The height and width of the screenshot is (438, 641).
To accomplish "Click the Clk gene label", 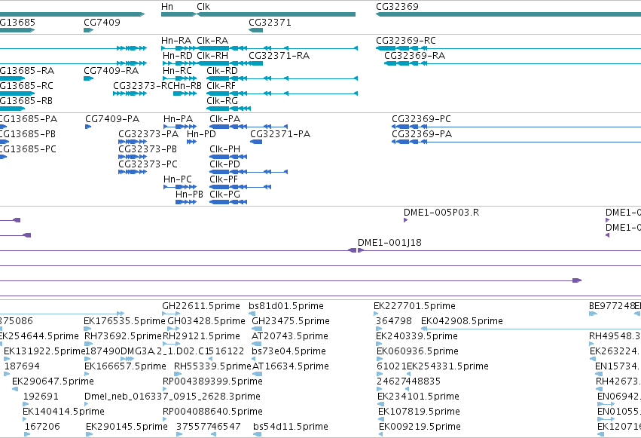I will (203, 7).
